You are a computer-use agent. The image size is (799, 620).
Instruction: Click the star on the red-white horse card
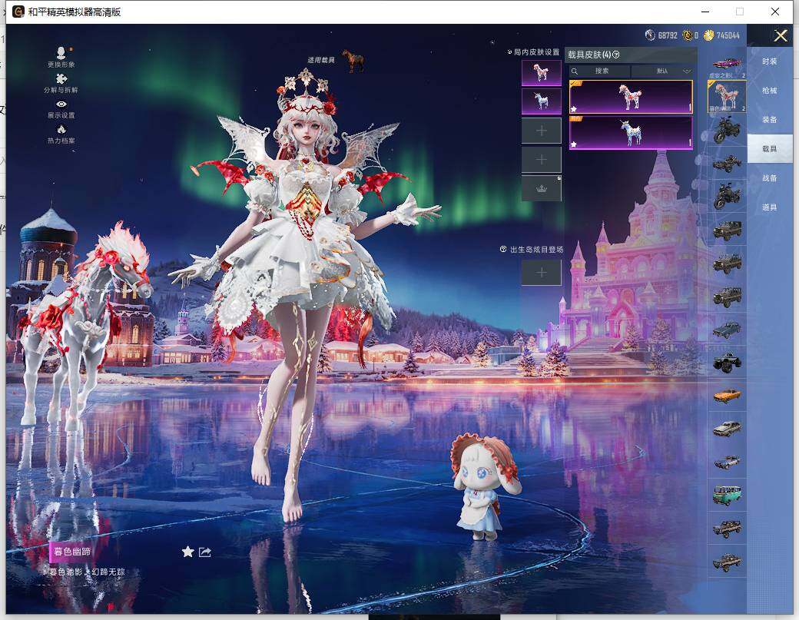(574, 109)
